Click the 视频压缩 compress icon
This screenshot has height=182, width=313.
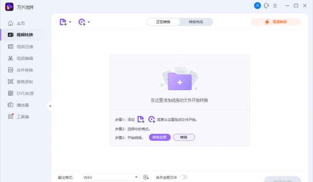tap(11, 47)
